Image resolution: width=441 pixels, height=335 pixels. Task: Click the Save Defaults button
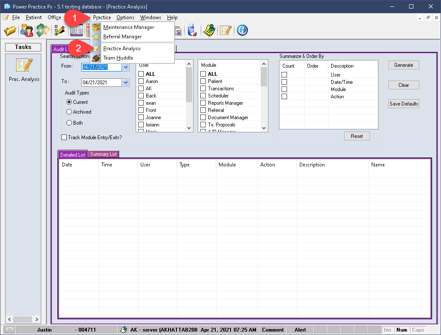click(404, 103)
